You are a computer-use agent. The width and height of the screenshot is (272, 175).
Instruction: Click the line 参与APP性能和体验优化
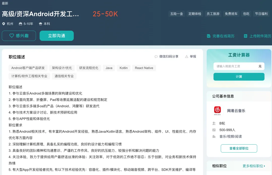(x=29, y=119)
